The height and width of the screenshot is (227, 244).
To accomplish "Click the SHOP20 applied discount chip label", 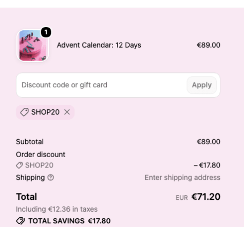I will 45,112.
